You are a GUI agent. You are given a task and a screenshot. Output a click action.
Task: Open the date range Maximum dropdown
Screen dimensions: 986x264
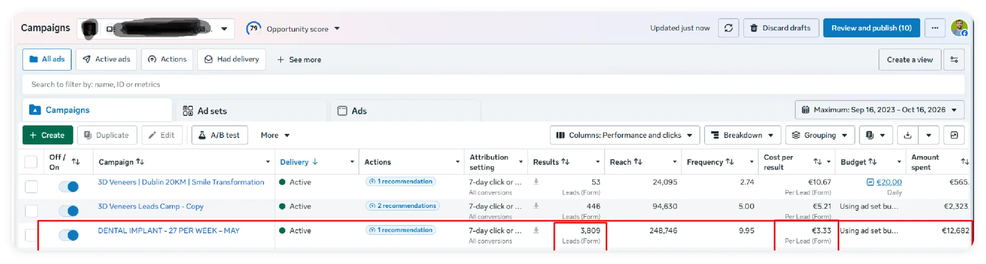[x=879, y=110]
